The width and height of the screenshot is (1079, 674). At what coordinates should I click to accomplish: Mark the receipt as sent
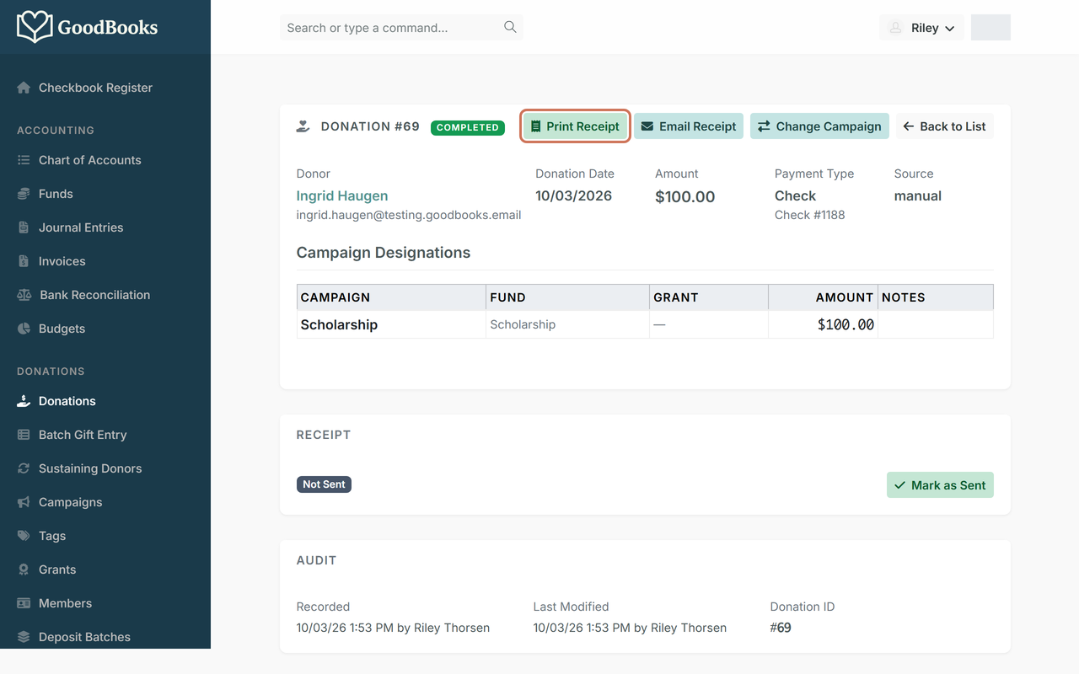[940, 485]
